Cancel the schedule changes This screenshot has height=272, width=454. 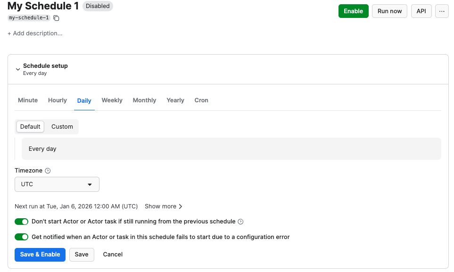[113, 255]
